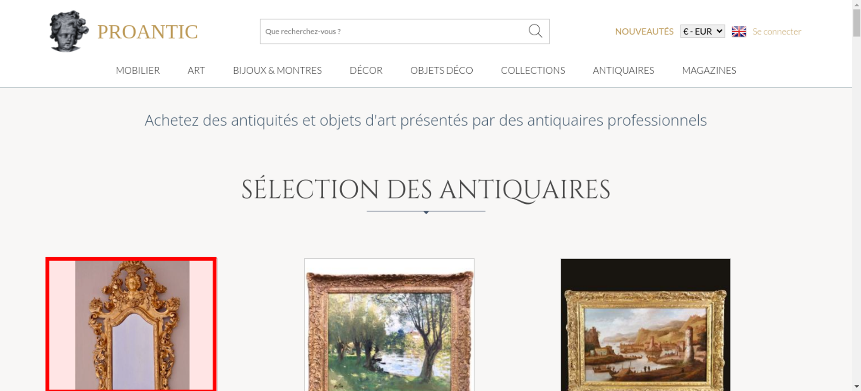
Task: Open the COLLECTIONS menu
Action: click(x=533, y=70)
